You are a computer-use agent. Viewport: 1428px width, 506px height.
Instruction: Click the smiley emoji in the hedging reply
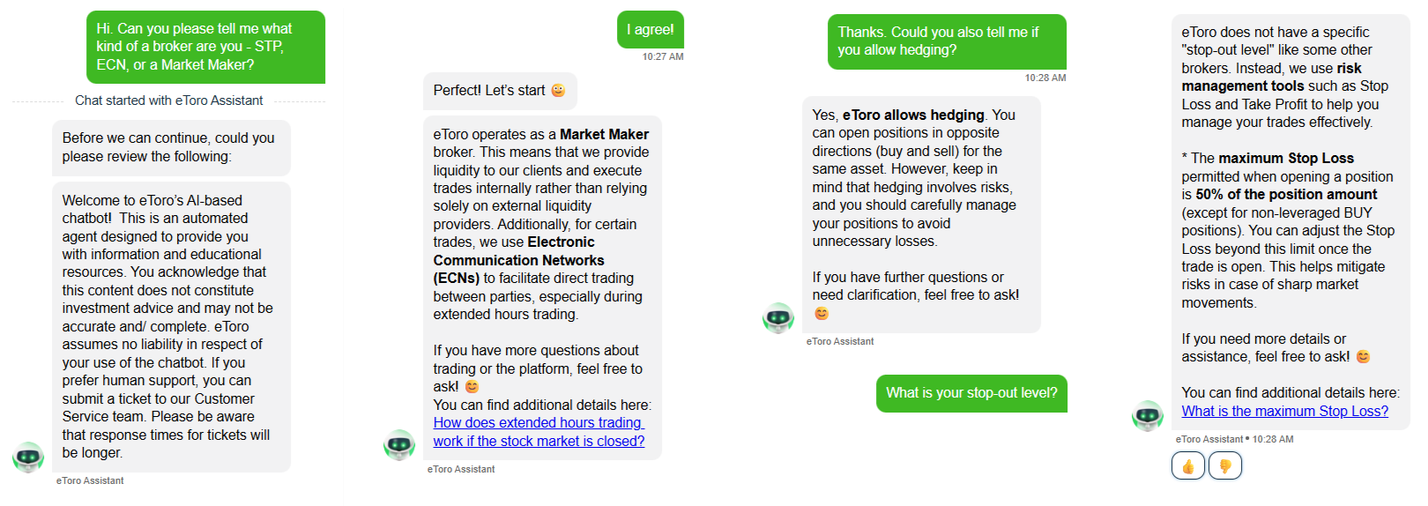pos(822,313)
